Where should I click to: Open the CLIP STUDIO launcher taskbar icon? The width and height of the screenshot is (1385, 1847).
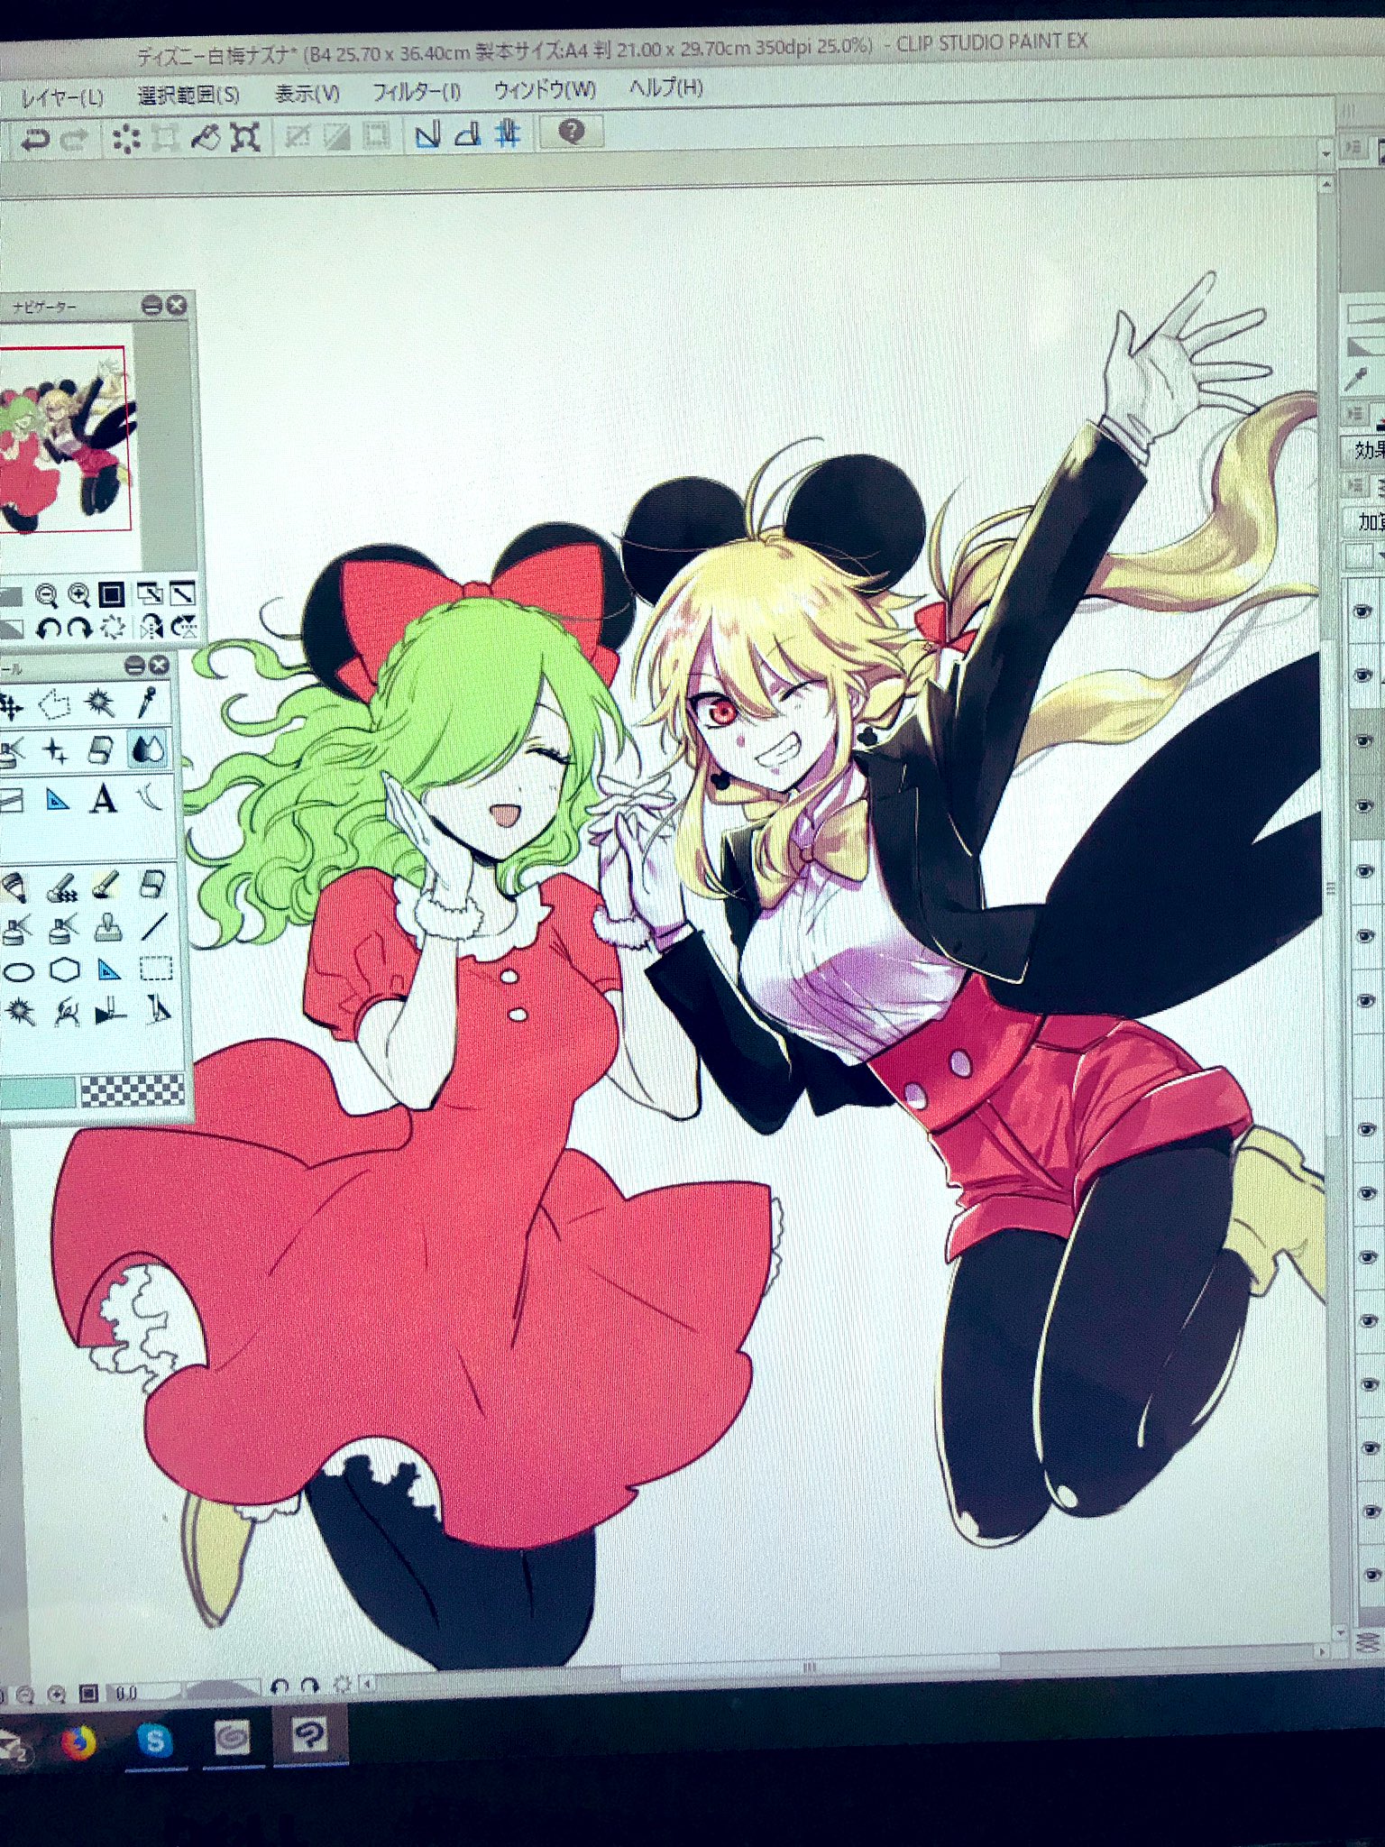point(232,1736)
